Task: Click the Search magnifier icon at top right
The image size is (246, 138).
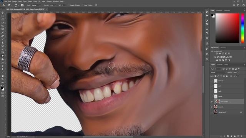Action: pyautogui.click(x=234, y=5)
